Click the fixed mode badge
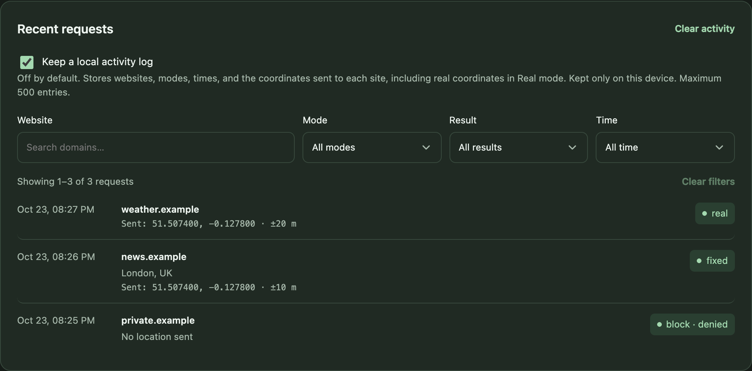The width and height of the screenshot is (752, 371). click(x=712, y=261)
